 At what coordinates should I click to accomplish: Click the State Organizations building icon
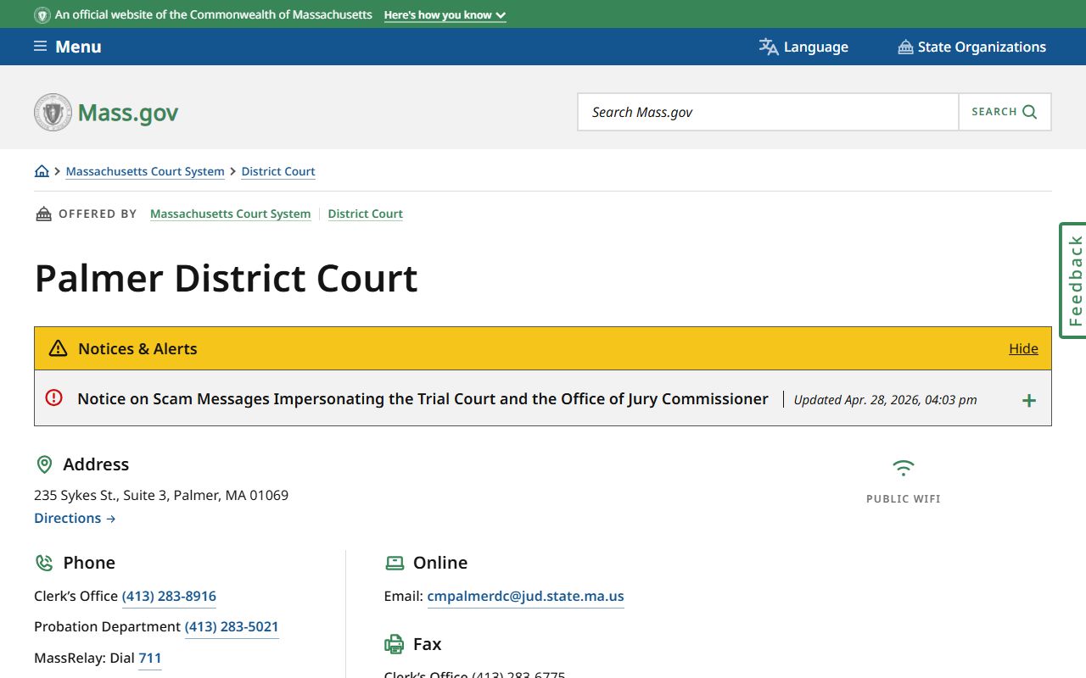[x=905, y=47]
